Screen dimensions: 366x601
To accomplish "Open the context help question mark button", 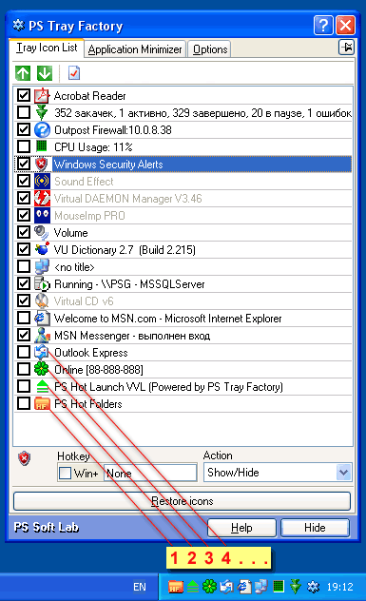I will pyautogui.click(x=323, y=26).
